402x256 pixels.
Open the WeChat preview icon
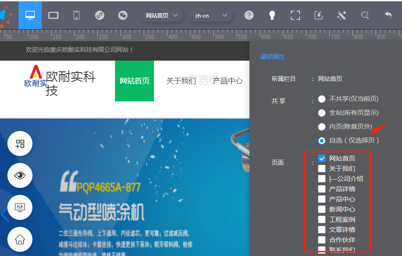[x=123, y=15]
